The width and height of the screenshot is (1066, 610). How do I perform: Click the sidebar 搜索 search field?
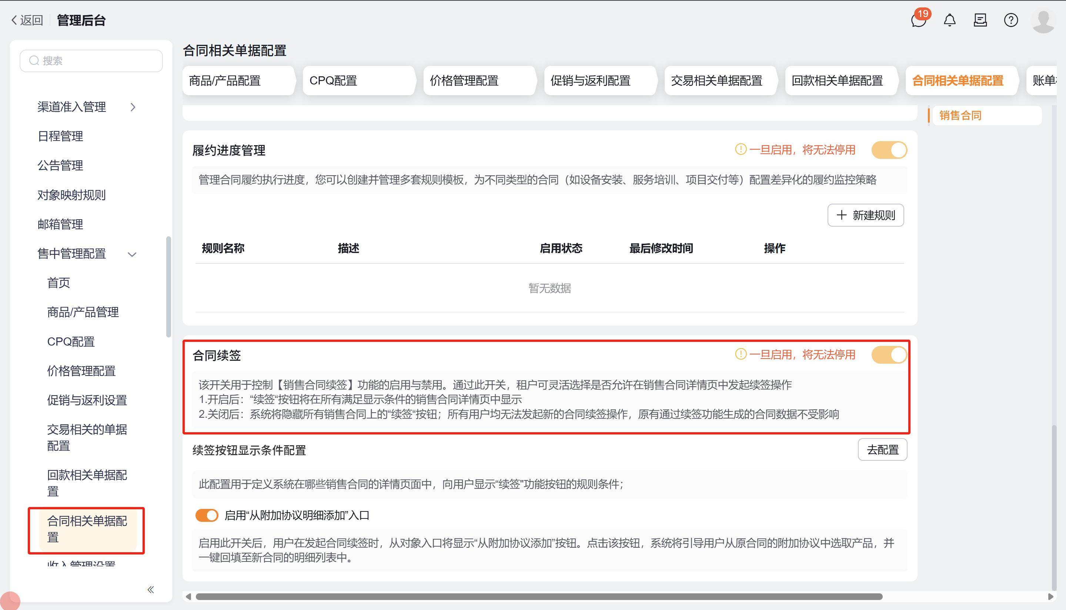coord(91,61)
